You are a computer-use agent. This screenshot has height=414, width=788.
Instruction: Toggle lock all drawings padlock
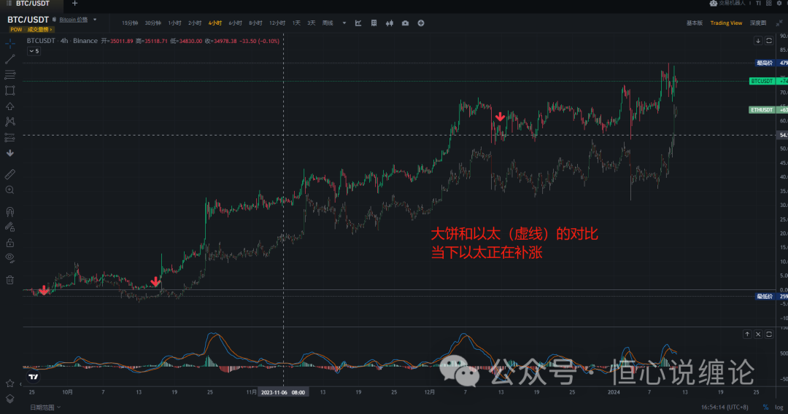(x=9, y=243)
